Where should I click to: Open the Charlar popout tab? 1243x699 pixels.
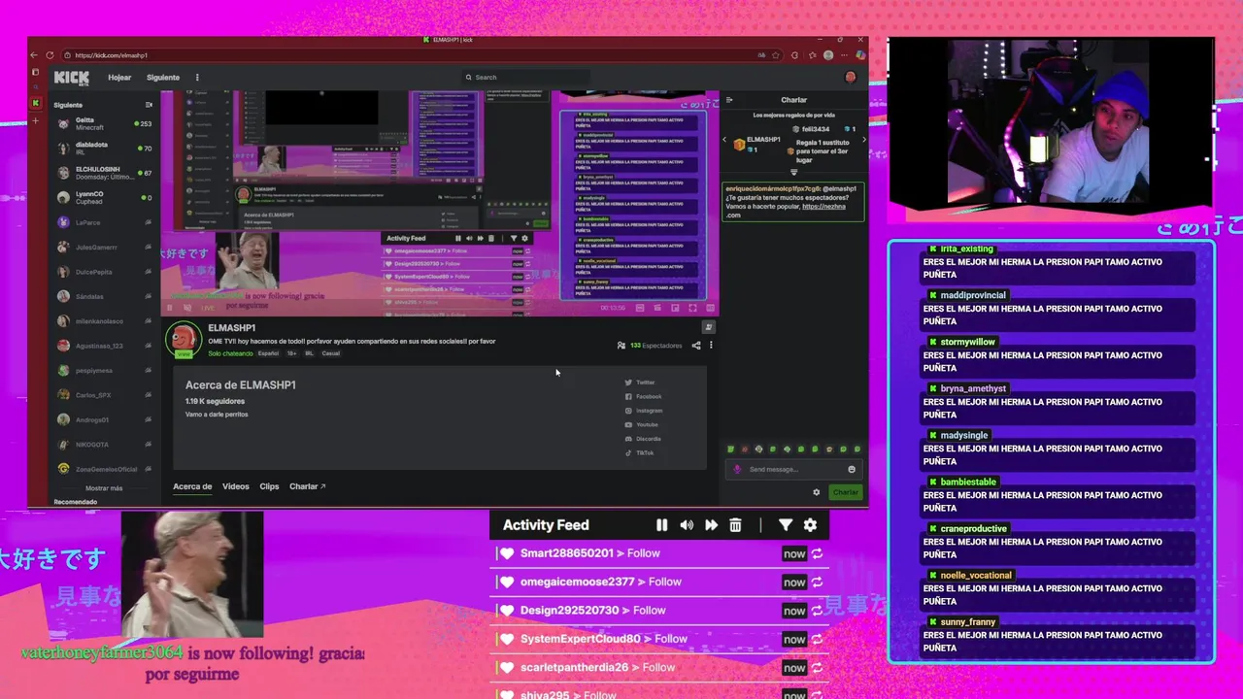[x=307, y=486]
